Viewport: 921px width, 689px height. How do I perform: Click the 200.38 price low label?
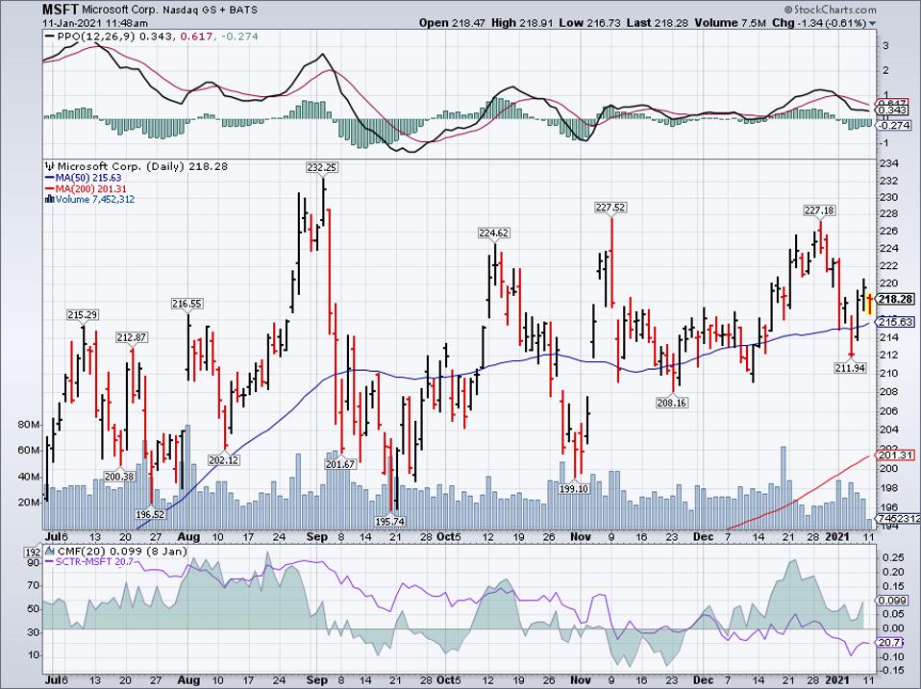[x=119, y=477]
